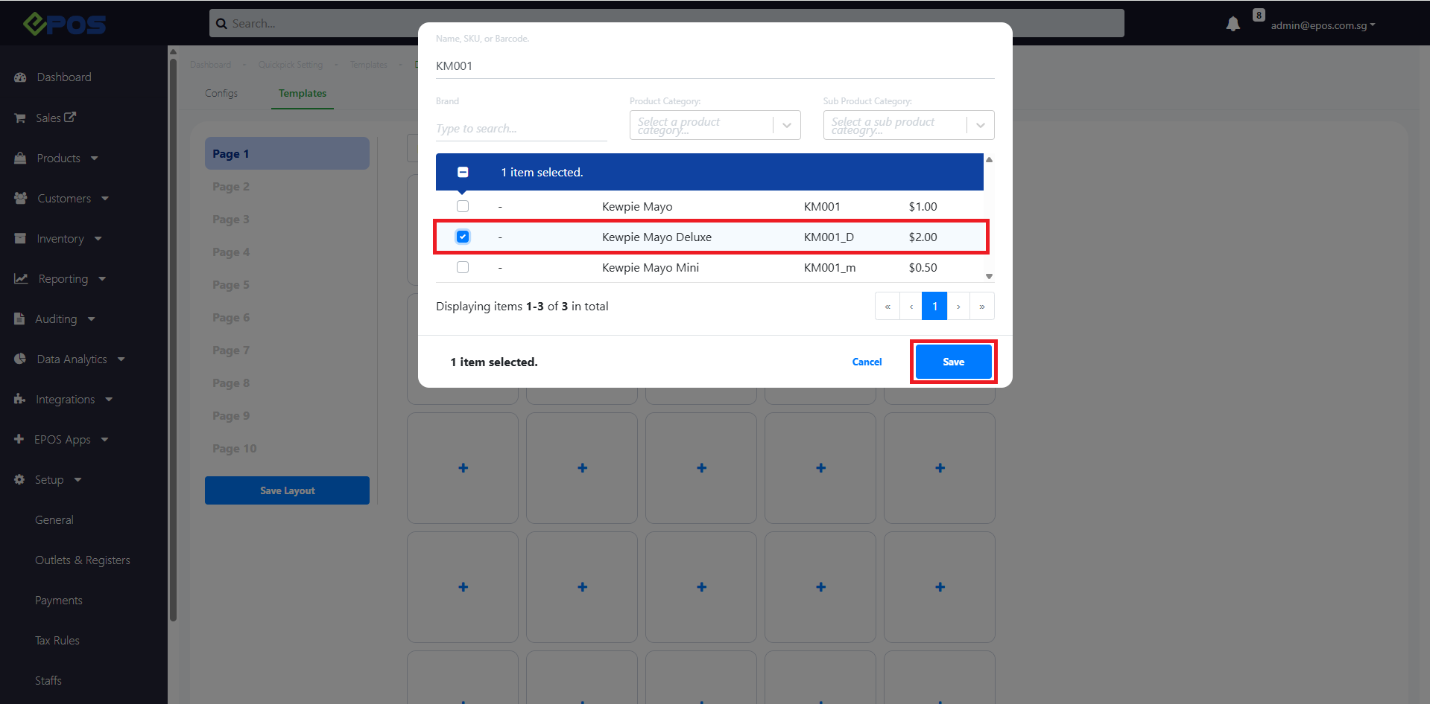The width and height of the screenshot is (1430, 704).
Task: Uncheck the Kewpie Mayo Deluxe checkbox
Action: (463, 237)
